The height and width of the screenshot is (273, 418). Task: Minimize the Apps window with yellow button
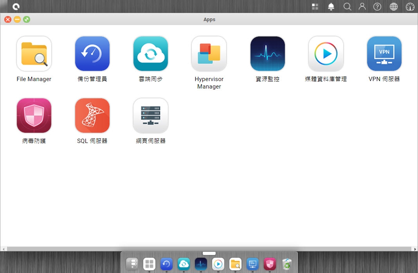pos(17,20)
